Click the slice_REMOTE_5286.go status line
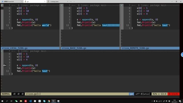This screenshot has width=183, height=103. pos(150,48)
